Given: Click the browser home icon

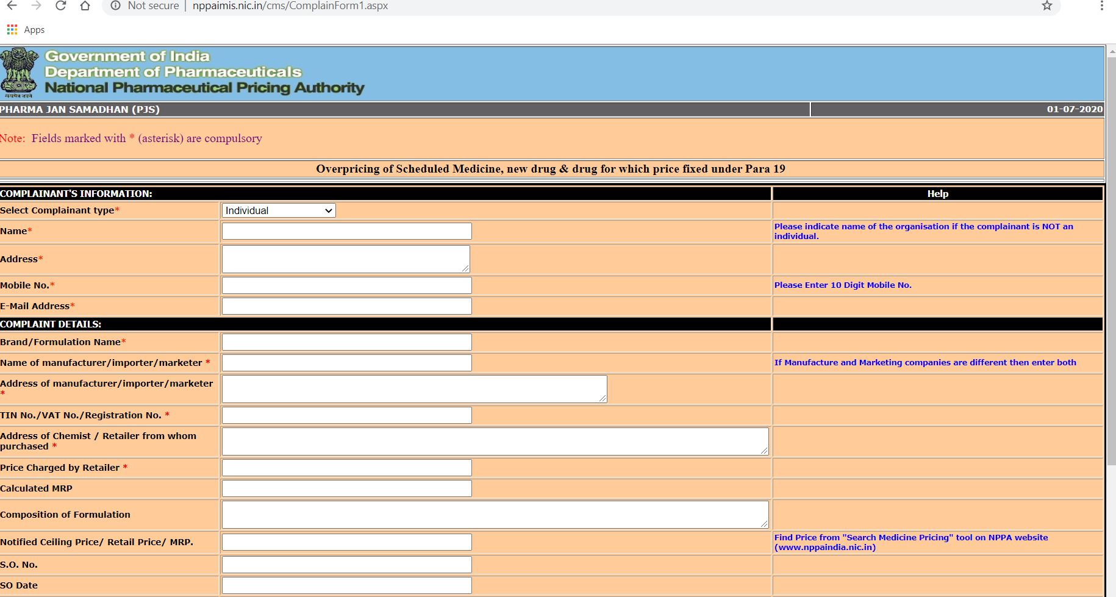Looking at the screenshot, I should pos(85,6).
